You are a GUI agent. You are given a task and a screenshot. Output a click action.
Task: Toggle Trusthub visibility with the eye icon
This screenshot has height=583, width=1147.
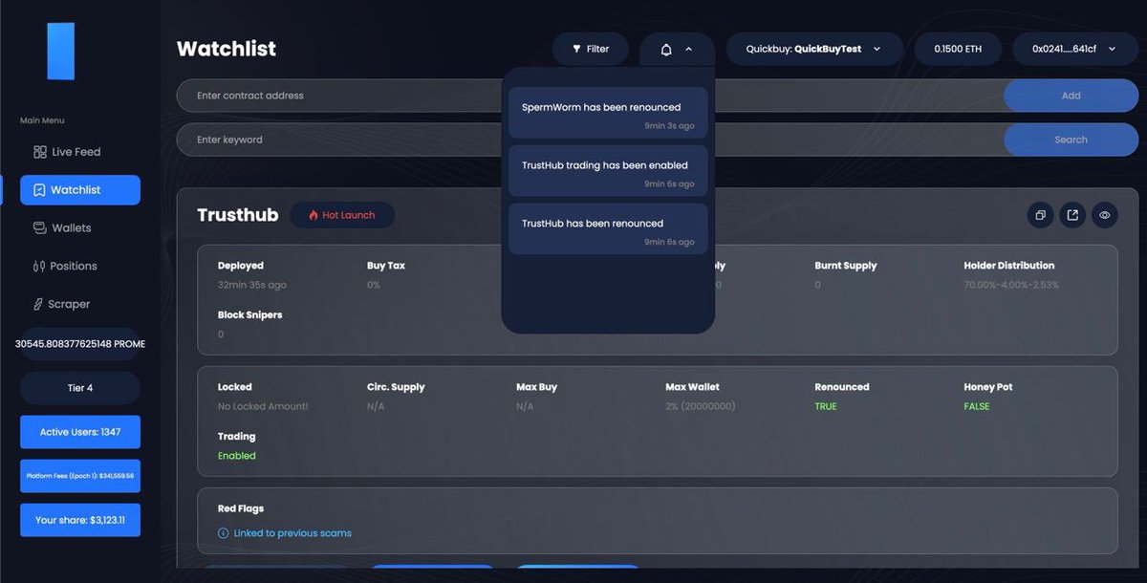(x=1105, y=215)
